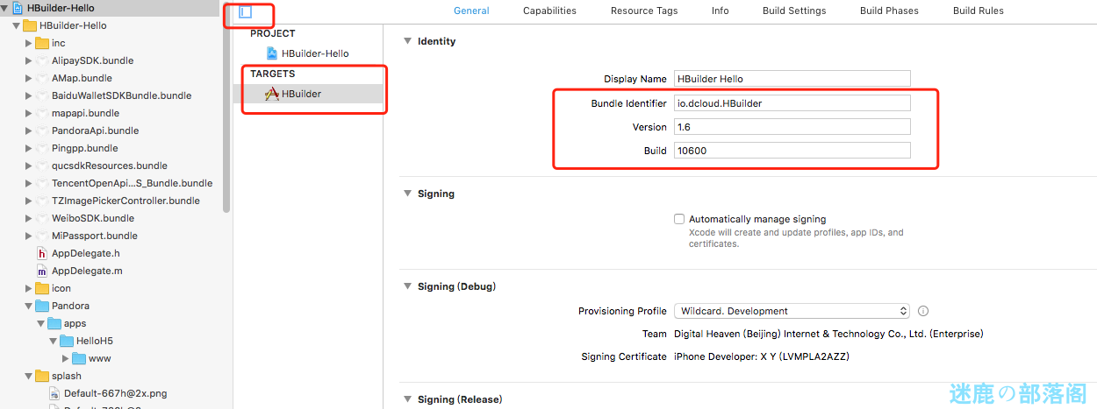Click the root HBuilder-Hello project icon
The width and height of the screenshot is (1097, 409).
[x=18, y=8]
